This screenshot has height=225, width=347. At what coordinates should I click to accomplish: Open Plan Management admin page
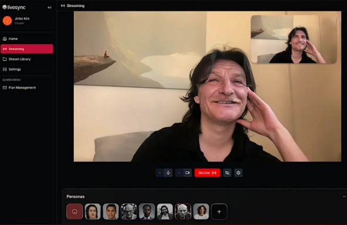[27, 88]
